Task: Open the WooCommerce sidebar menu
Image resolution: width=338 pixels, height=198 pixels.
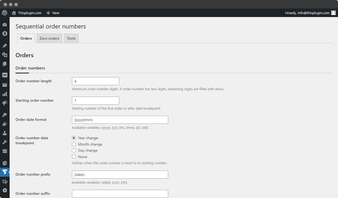Action: coord(5,75)
